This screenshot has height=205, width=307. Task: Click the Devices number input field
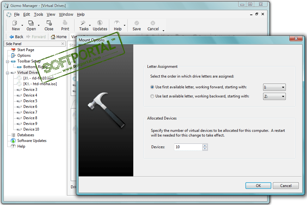pos(188,147)
